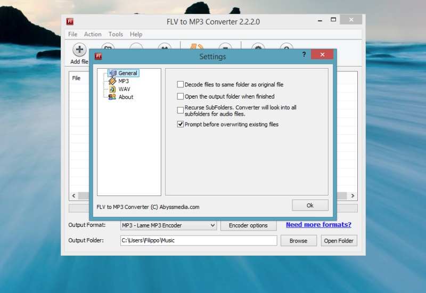Click the file list's right scroll arrow
Viewport: 426px width, 293px height.
353,196
